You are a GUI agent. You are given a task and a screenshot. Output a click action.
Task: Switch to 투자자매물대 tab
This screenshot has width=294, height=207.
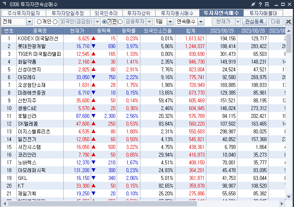263,13
